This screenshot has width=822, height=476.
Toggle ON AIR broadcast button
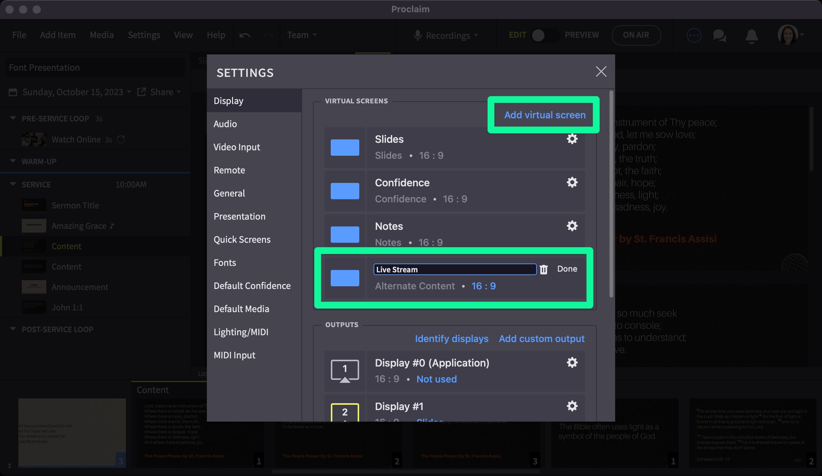(636, 35)
